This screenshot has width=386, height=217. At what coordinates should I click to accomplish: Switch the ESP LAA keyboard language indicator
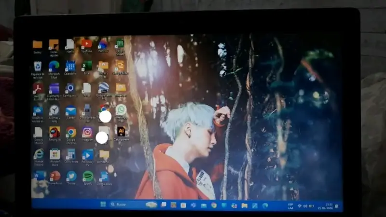tap(290, 206)
